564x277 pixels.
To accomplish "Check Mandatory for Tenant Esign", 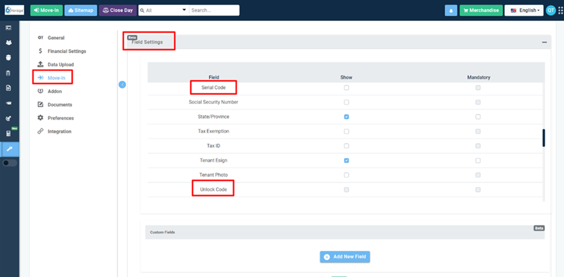I will (478, 161).
